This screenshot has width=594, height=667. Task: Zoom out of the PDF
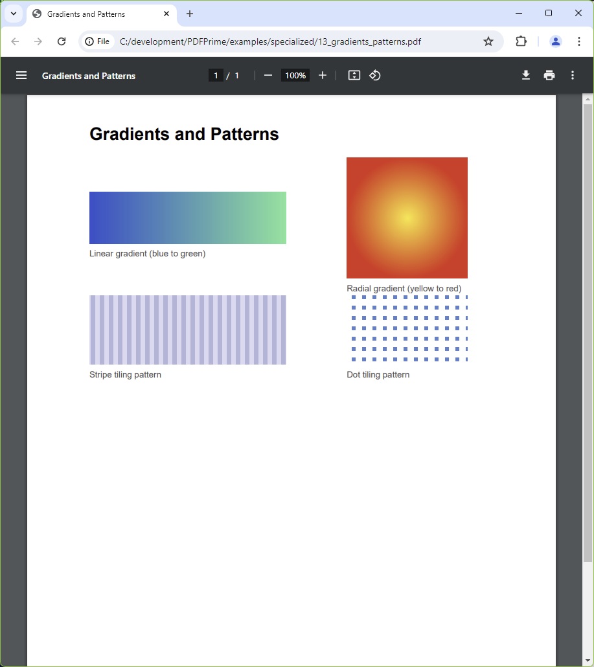pos(268,75)
